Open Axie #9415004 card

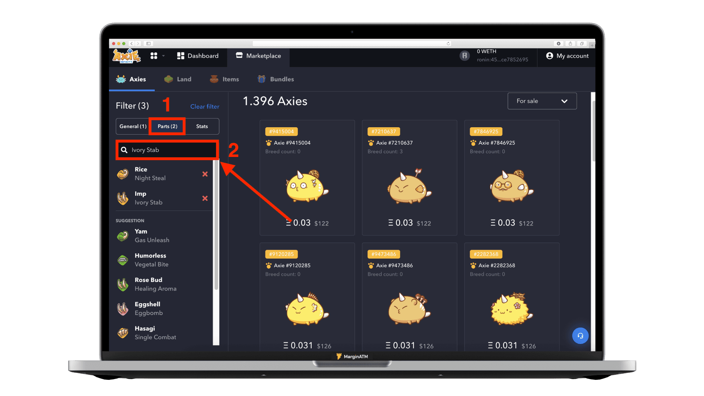307,177
